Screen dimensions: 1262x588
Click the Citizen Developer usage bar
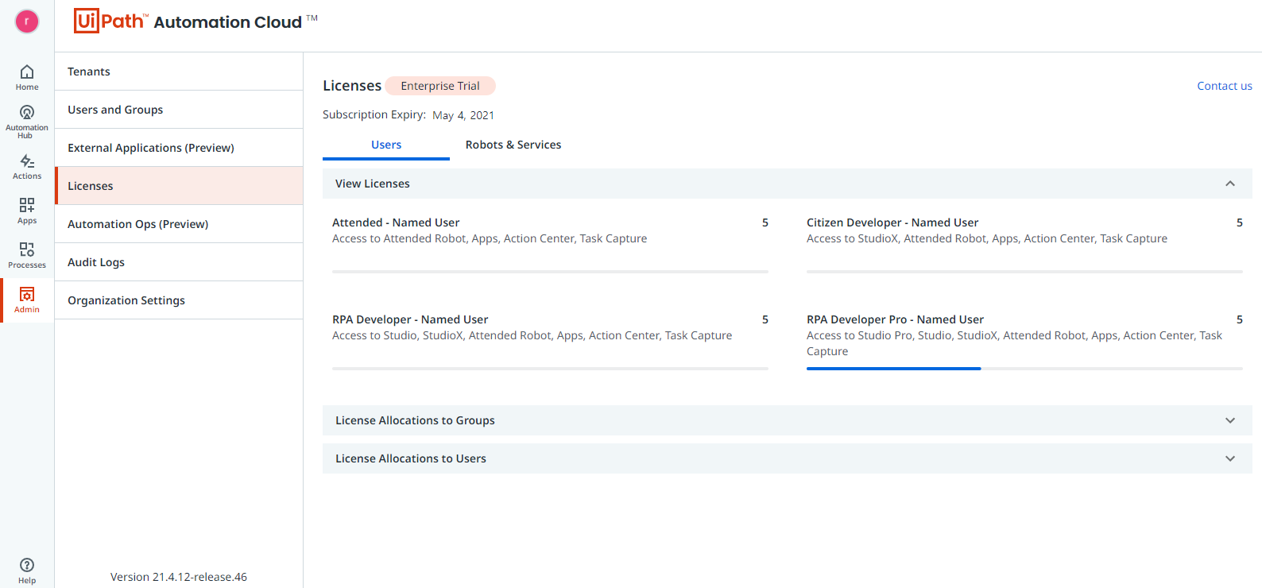click(1024, 272)
